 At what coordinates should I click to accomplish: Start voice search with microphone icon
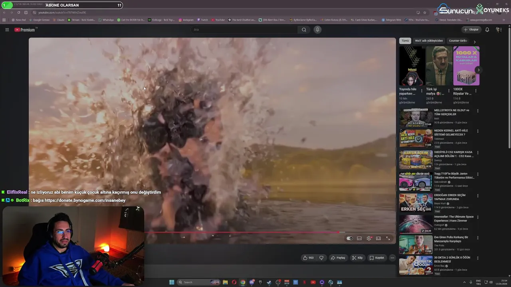(317, 29)
